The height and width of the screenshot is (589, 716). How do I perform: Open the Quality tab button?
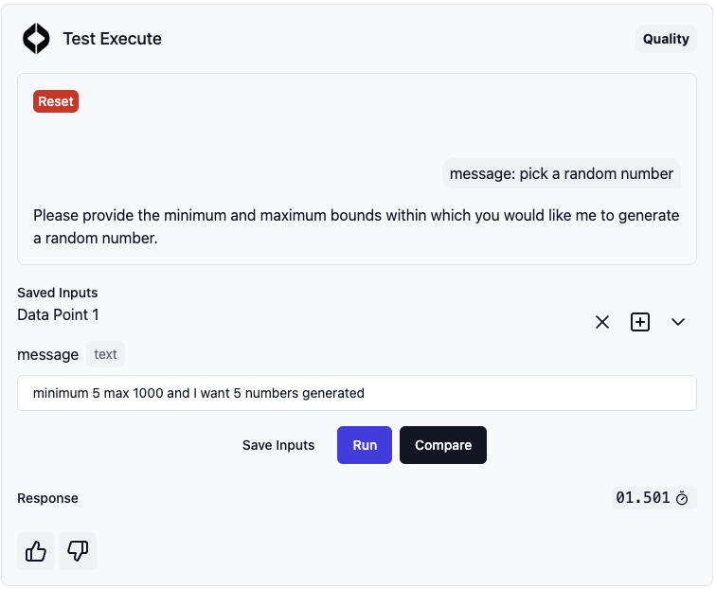[x=666, y=39]
